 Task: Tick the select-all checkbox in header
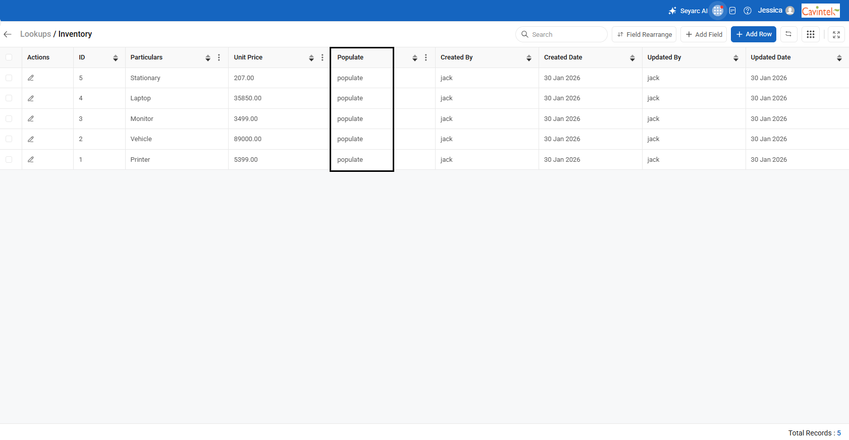[9, 57]
